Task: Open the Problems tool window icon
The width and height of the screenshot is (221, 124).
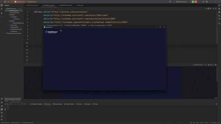Action: (2, 116)
